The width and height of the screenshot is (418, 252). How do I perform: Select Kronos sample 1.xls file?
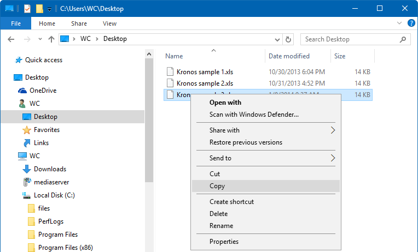tap(205, 71)
